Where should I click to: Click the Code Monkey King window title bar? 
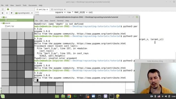tap(155, 61)
